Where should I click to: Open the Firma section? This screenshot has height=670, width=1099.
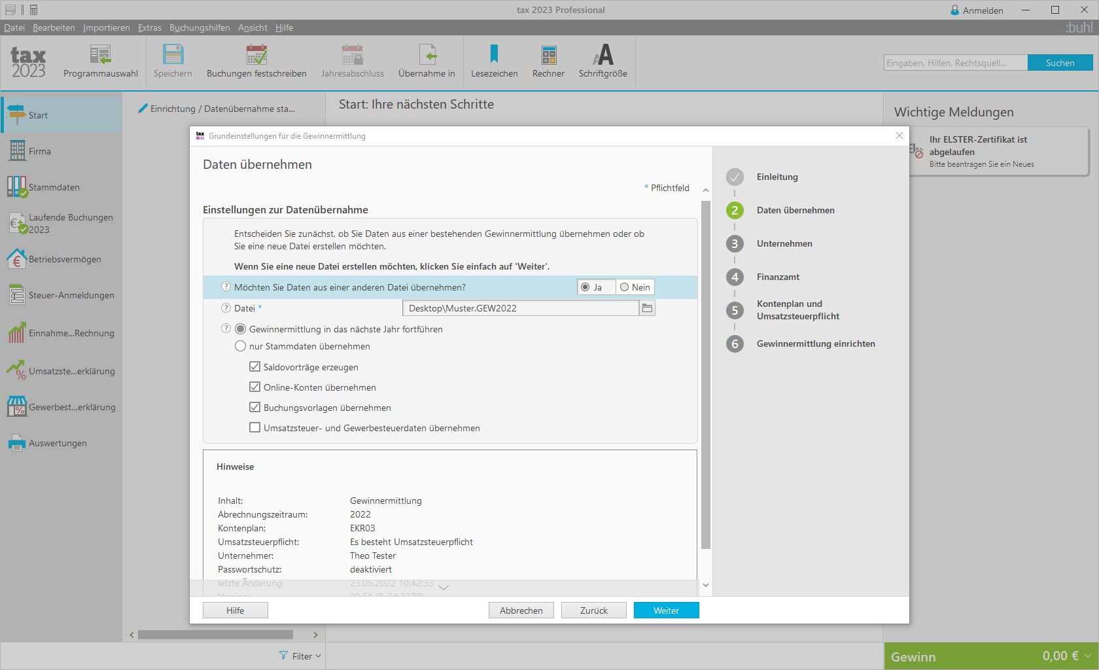pyautogui.click(x=61, y=151)
